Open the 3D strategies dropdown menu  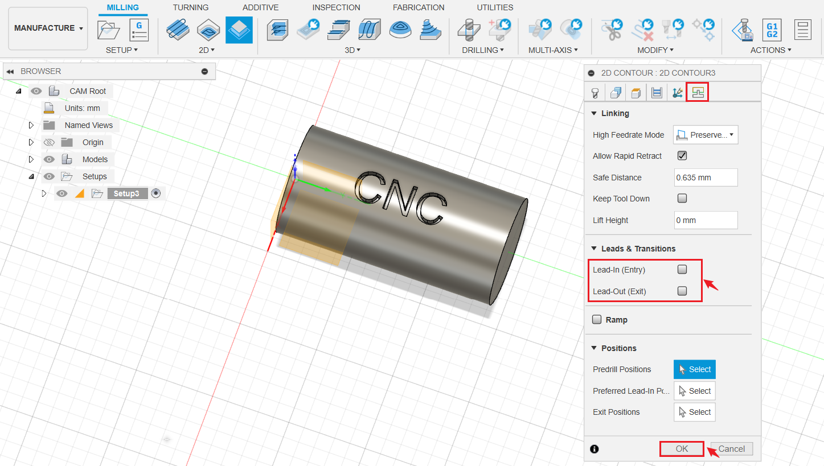[360, 50]
